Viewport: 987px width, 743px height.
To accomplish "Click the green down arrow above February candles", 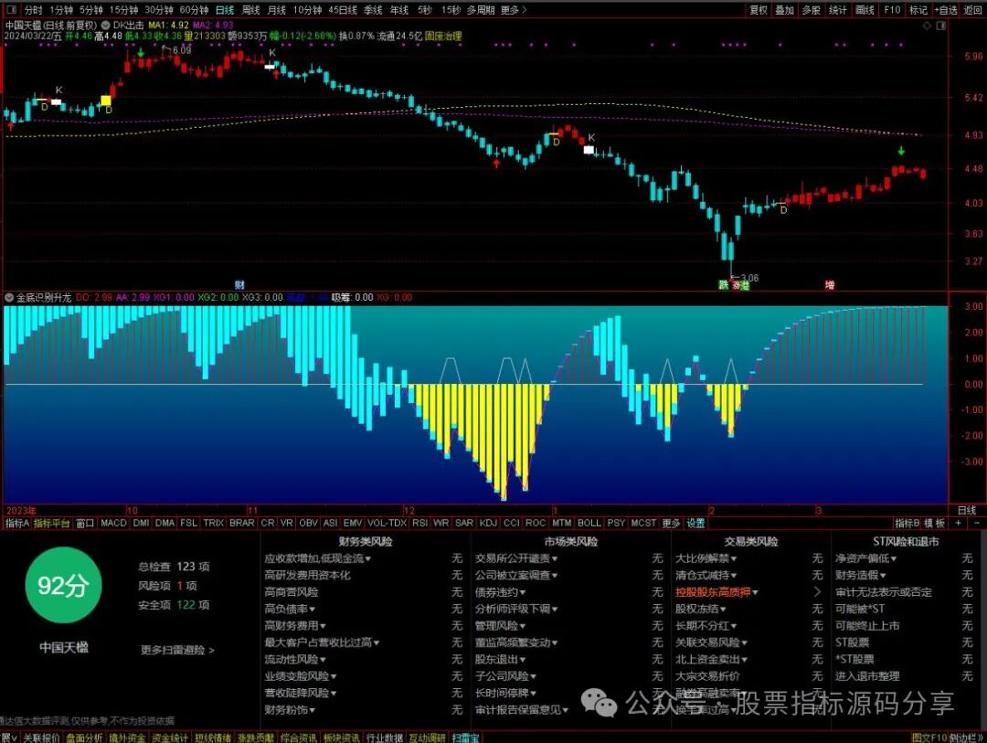I will coord(901,151).
